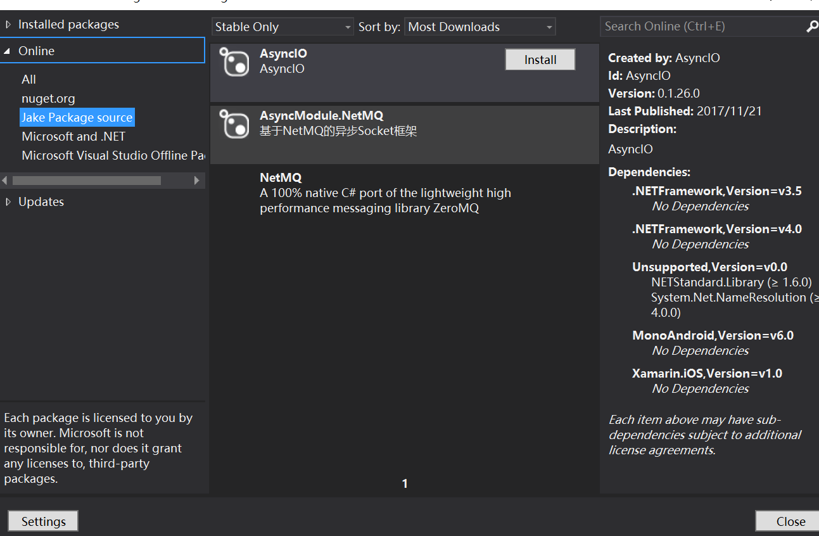
Task: Open the Settings dialog
Action: (x=43, y=521)
